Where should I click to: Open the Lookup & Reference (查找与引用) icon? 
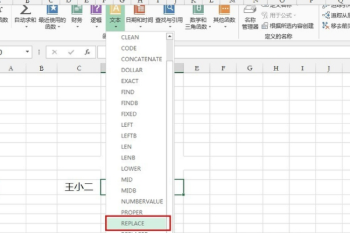169,13
